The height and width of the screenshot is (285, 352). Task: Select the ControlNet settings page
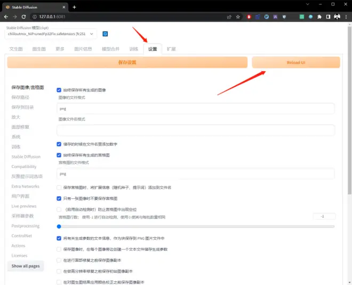click(x=22, y=236)
